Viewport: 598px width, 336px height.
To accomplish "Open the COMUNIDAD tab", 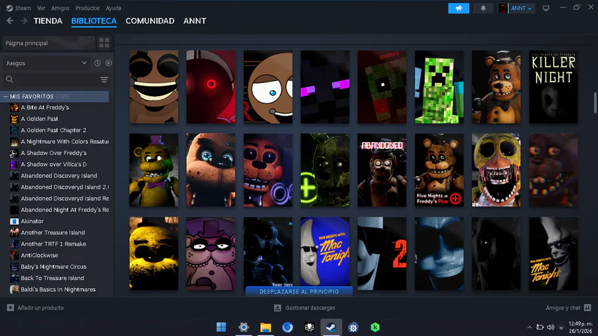I will 150,21.
